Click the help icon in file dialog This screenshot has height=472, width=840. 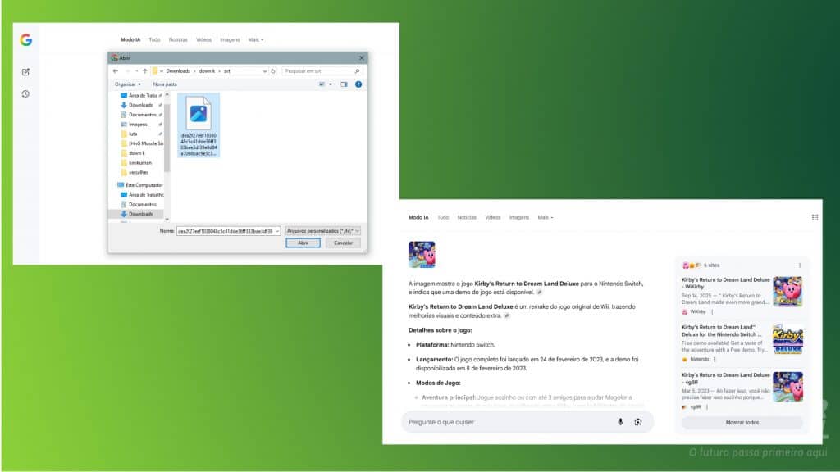point(359,84)
